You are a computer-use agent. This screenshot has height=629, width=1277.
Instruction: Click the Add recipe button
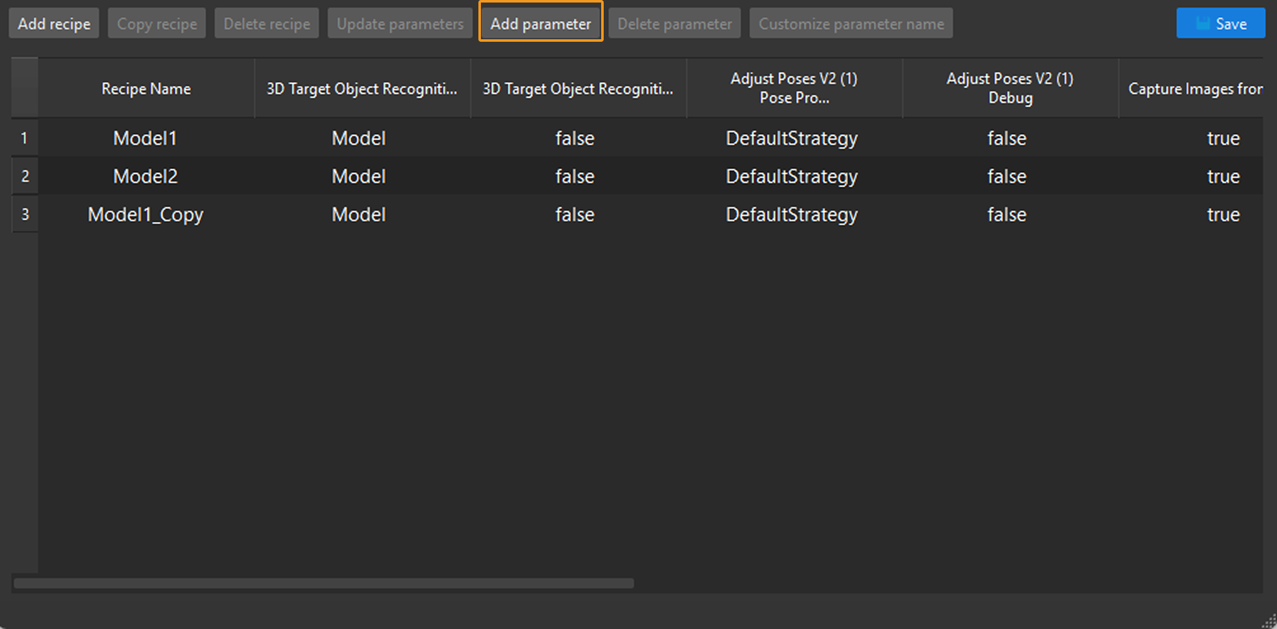pos(53,23)
